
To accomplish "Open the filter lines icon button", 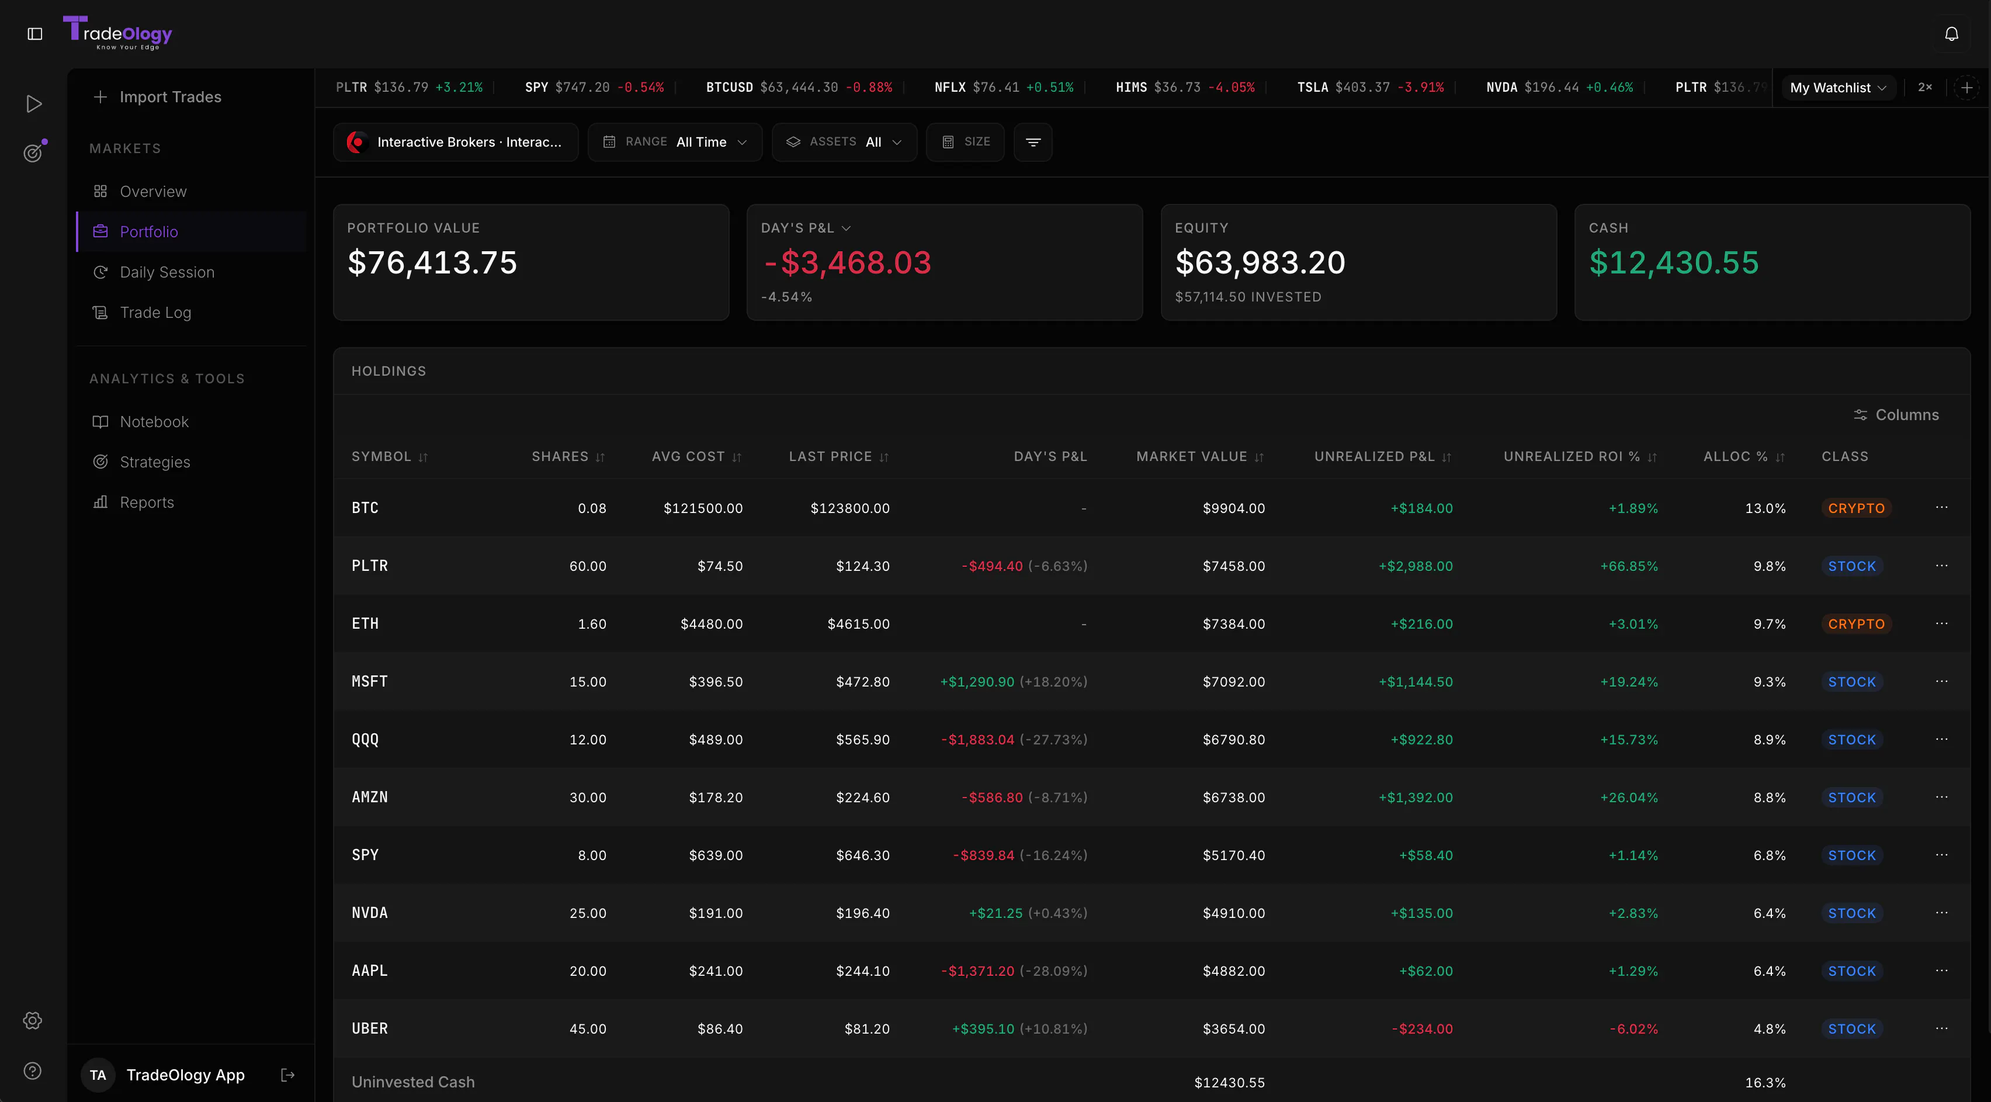I will pos(1033,142).
